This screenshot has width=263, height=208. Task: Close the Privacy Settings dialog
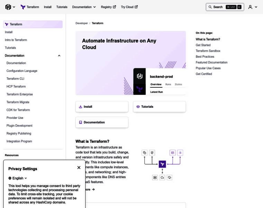point(79,167)
